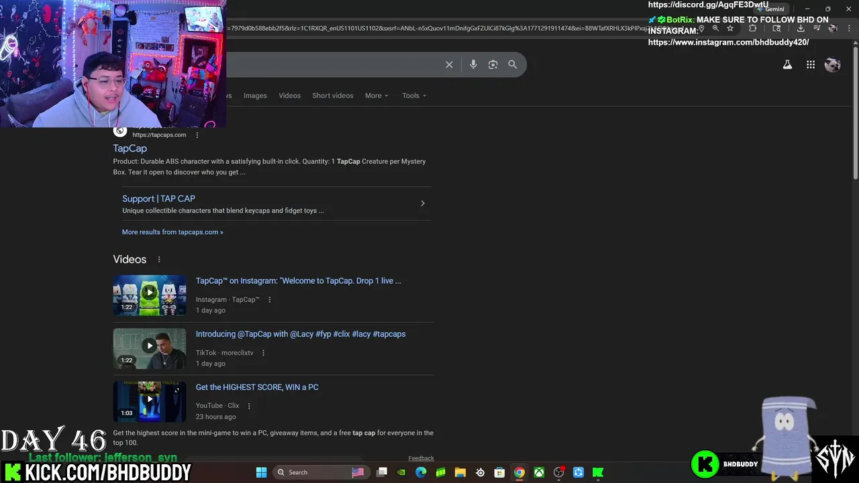Open More results from tapcaps.com
This screenshot has height=483, width=859.
pos(172,232)
